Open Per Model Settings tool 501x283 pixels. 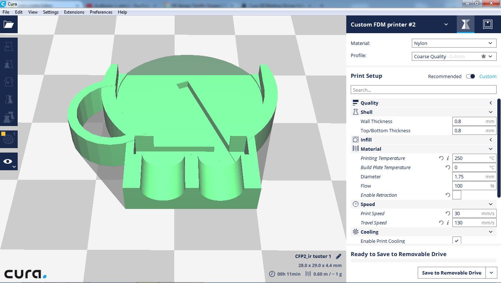(9, 117)
